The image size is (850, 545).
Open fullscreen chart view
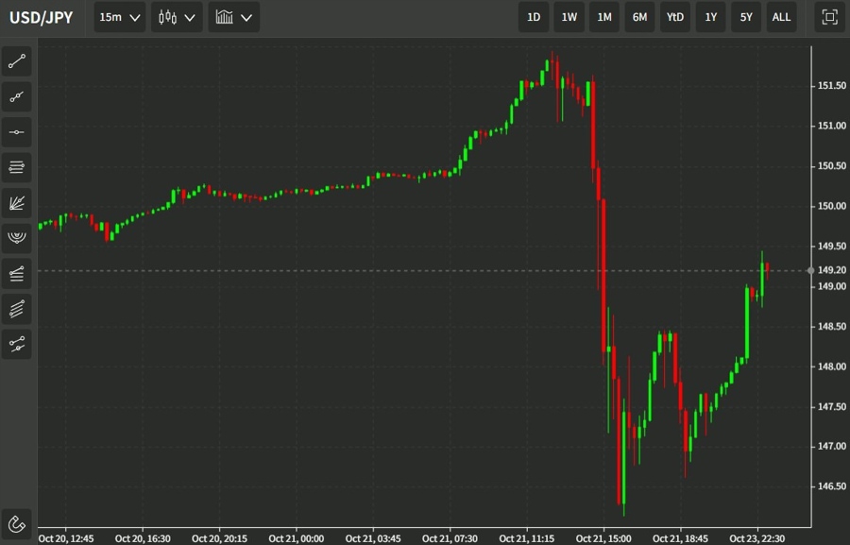point(829,17)
